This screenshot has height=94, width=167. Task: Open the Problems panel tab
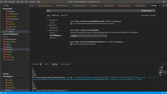(37, 64)
